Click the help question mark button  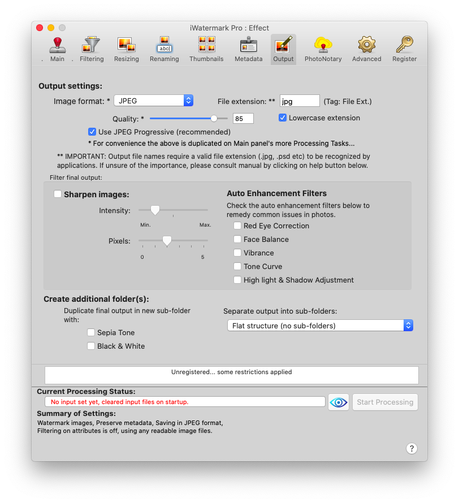[x=412, y=448]
